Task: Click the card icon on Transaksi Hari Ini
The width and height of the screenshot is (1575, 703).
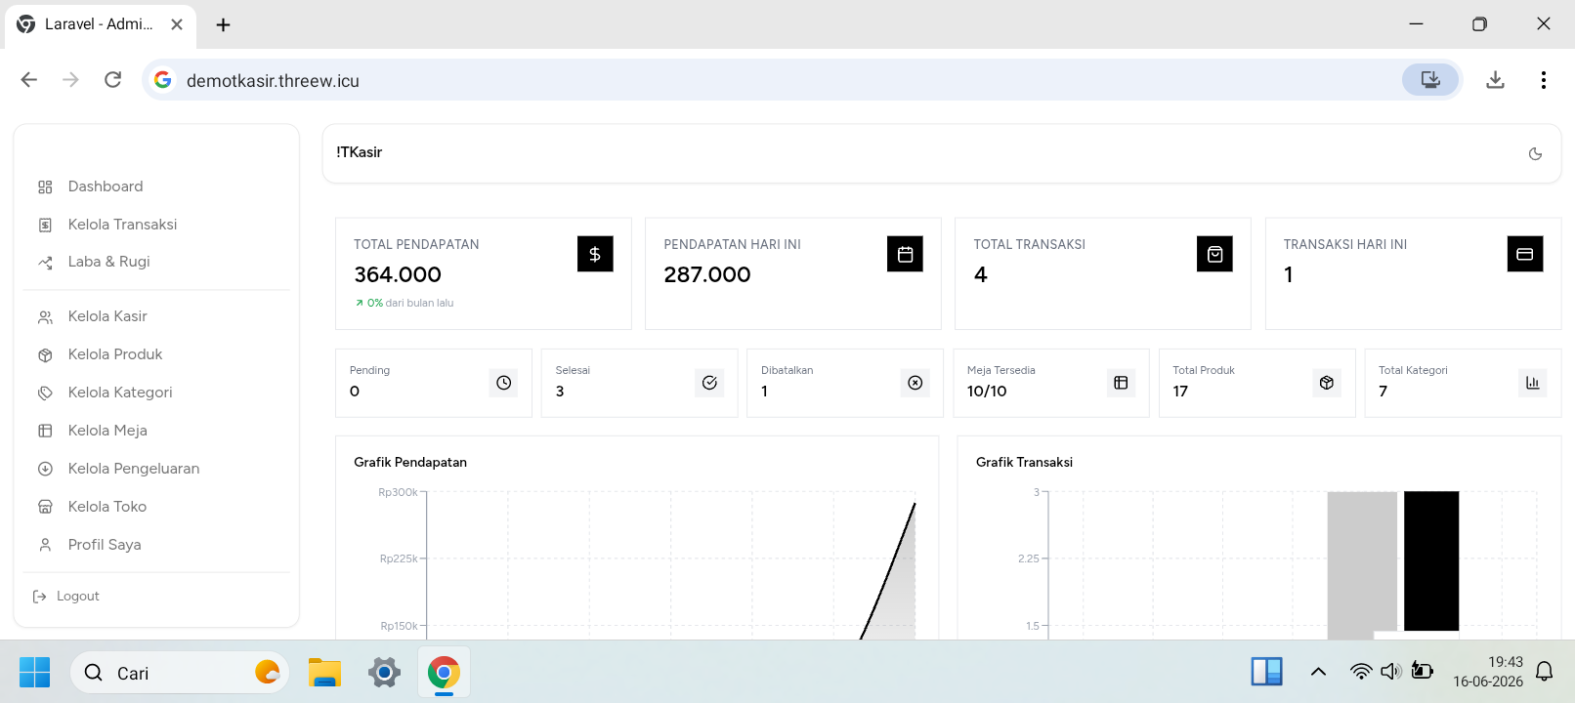Action: click(x=1525, y=254)
